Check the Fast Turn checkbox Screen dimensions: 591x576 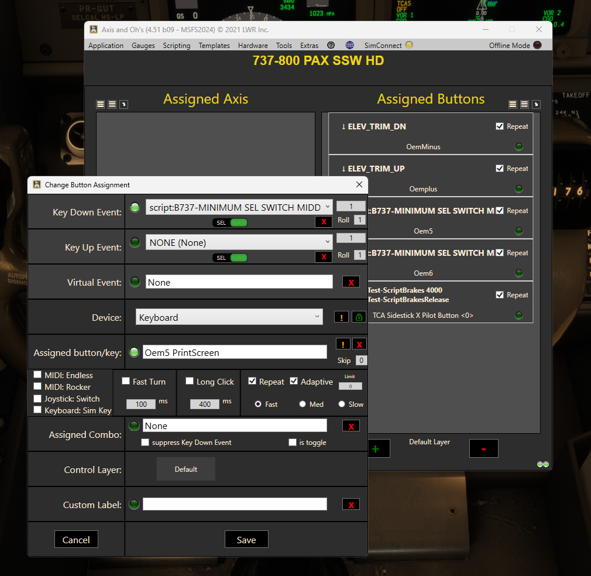(x=126, y=381)
